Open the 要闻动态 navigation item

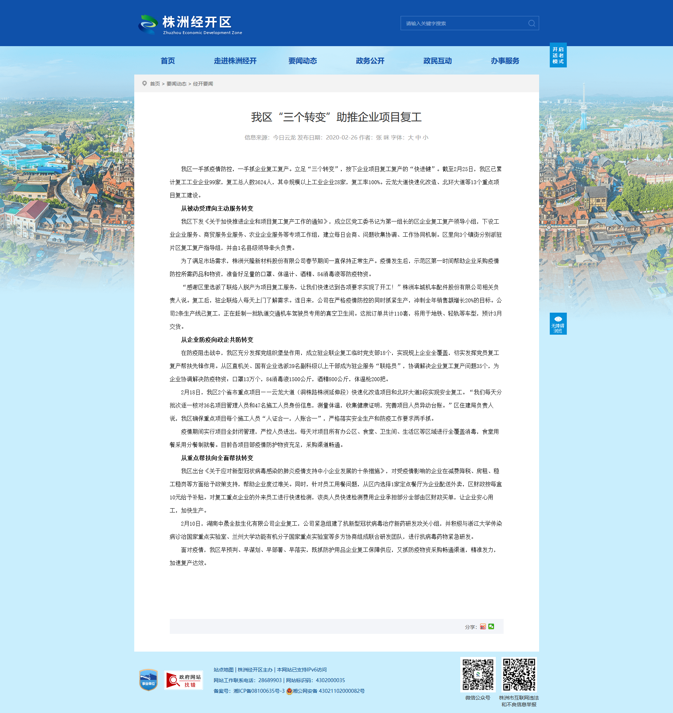click(303, 61)
